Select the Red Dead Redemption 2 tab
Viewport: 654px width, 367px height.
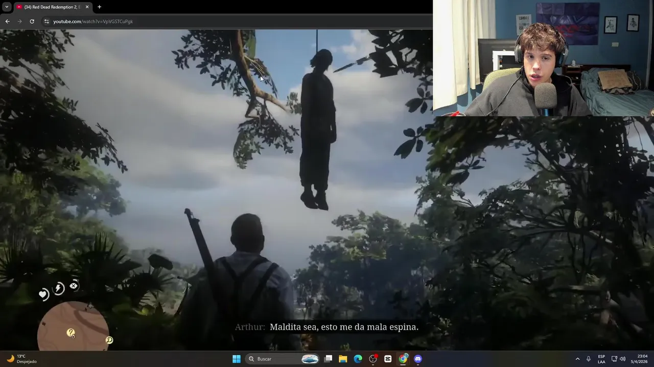click(53, 7)
